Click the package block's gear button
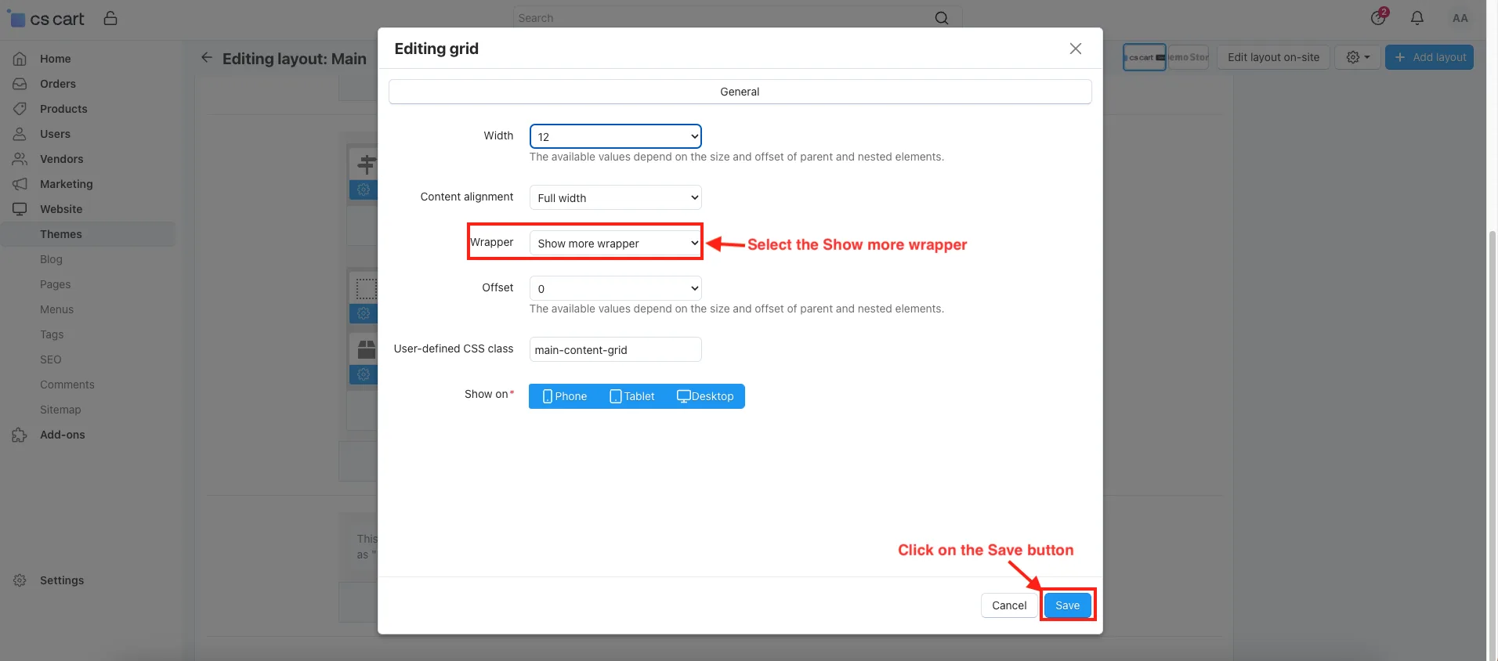Screen dimensions: 1498x661 click(x=364, y=374)
